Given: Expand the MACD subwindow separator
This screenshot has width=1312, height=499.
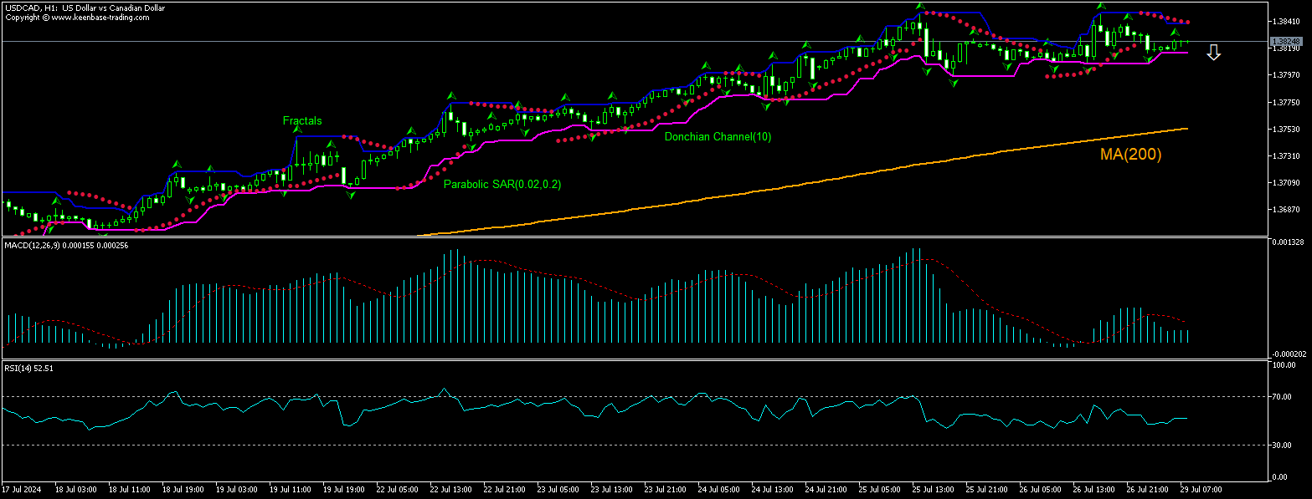Looking at the screenshot, I should 586,238.
